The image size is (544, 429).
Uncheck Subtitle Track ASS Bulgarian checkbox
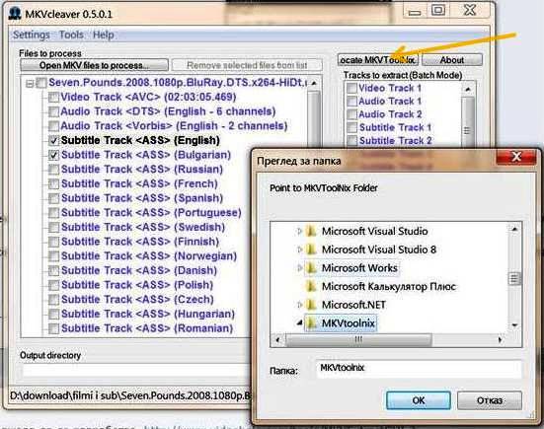(53, 155)
